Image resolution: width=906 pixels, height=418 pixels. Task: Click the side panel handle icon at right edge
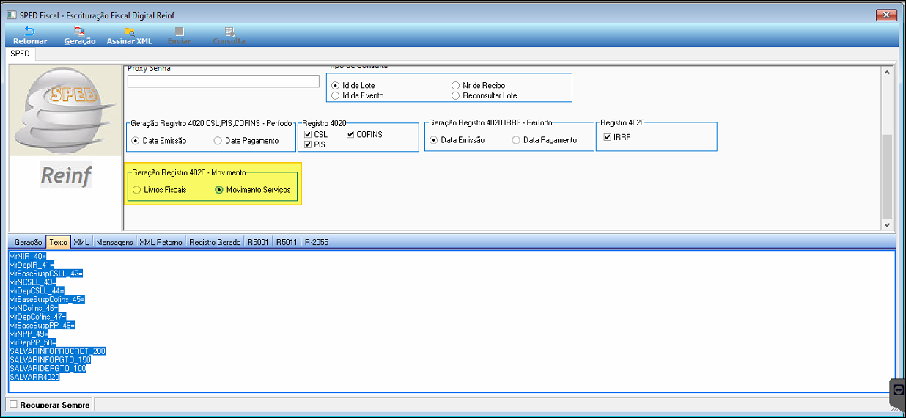[x=898, y=391]
